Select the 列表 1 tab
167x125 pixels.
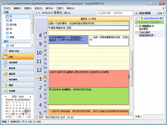click(x=139, y=117)
